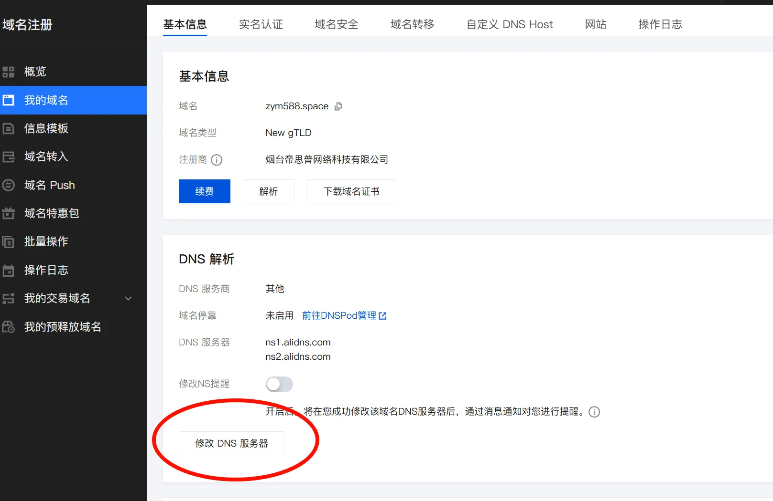Click the 修改 DNS 服务器 button
The height and width of the screenshot is (501, 773).
(x=231, y=443)
